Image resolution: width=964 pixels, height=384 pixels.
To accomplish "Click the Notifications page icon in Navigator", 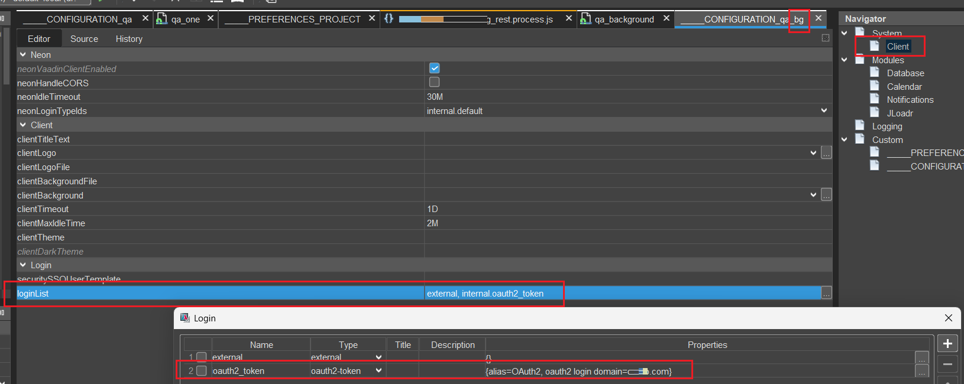I will point(875,99).
